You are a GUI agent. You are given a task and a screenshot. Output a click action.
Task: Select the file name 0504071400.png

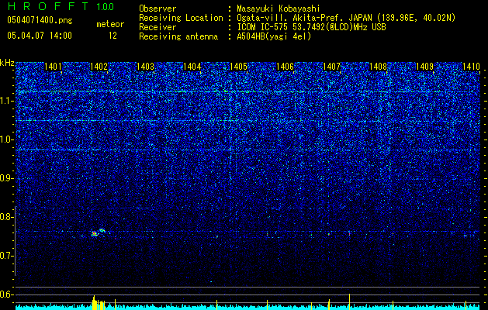pos(40,20)
